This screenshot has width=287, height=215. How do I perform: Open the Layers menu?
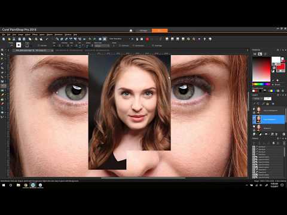(x=42, y=35)
